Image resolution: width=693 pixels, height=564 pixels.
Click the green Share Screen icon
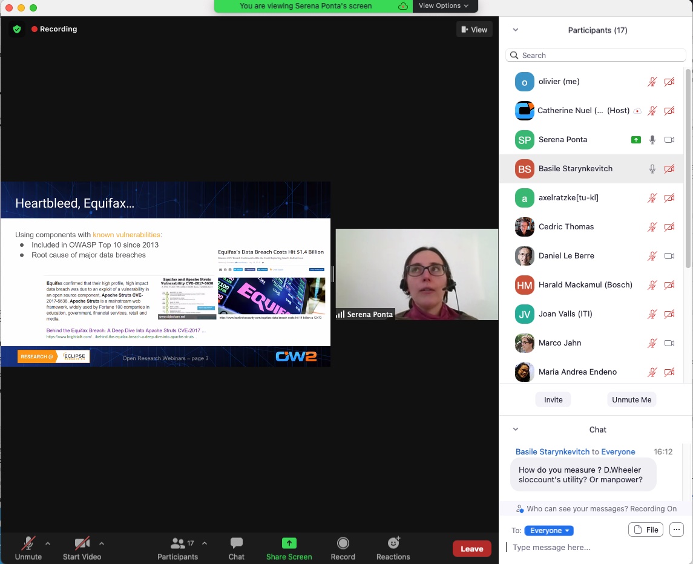[x=289, y=543]
